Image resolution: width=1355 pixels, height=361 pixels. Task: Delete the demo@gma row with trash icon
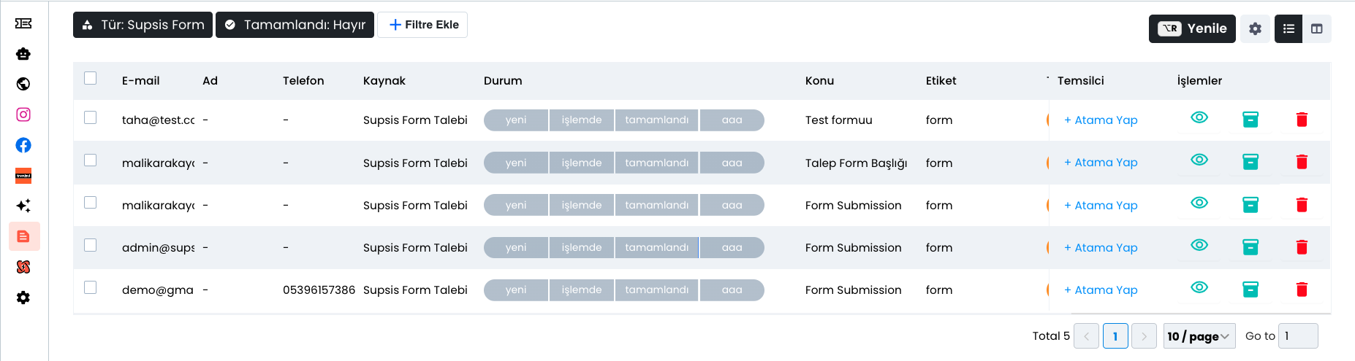(1302, 290)
